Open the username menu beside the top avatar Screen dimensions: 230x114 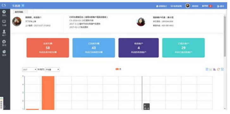click(x=195, y=6)
